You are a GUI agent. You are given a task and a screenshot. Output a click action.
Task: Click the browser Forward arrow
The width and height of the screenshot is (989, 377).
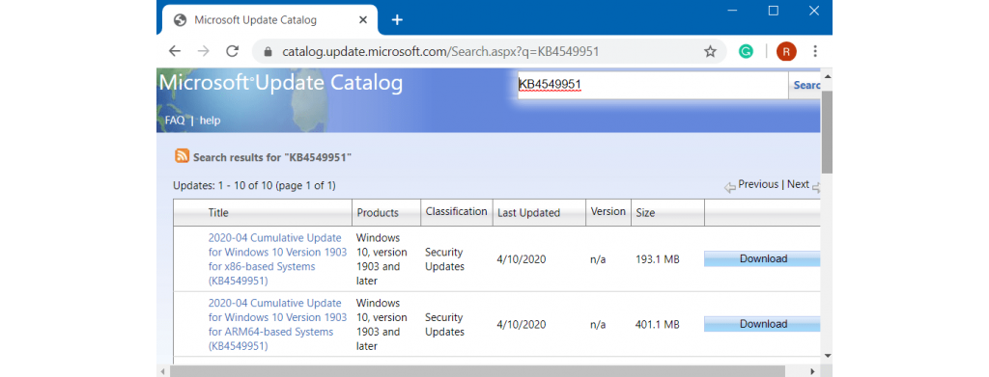coord(203,52)
